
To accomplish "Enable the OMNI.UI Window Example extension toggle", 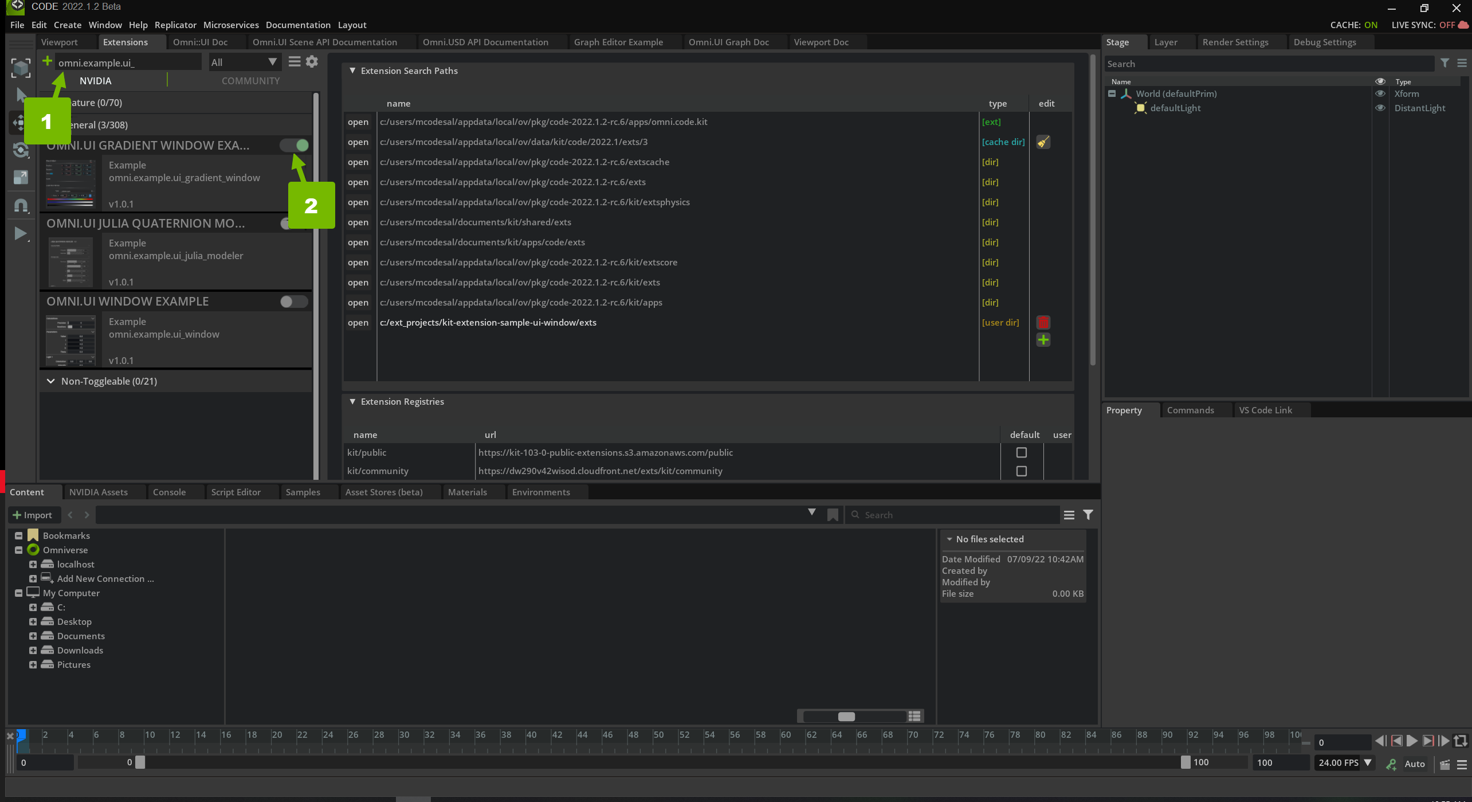I will pos(294,302).
